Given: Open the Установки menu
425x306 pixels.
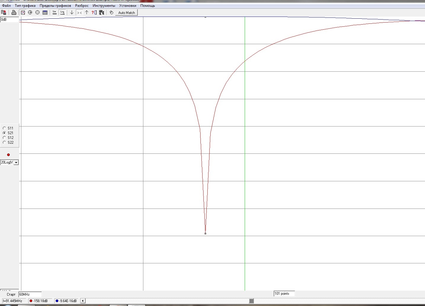Looking at the screenshot, I should tap(128, 6).
